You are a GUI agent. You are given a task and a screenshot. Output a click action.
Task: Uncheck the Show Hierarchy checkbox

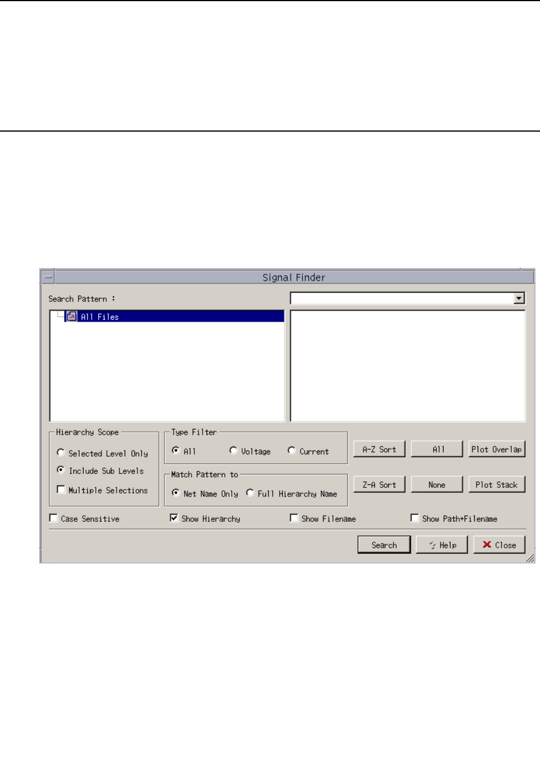pos(174,518)
